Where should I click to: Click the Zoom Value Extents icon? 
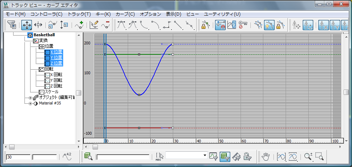point(292,156)
